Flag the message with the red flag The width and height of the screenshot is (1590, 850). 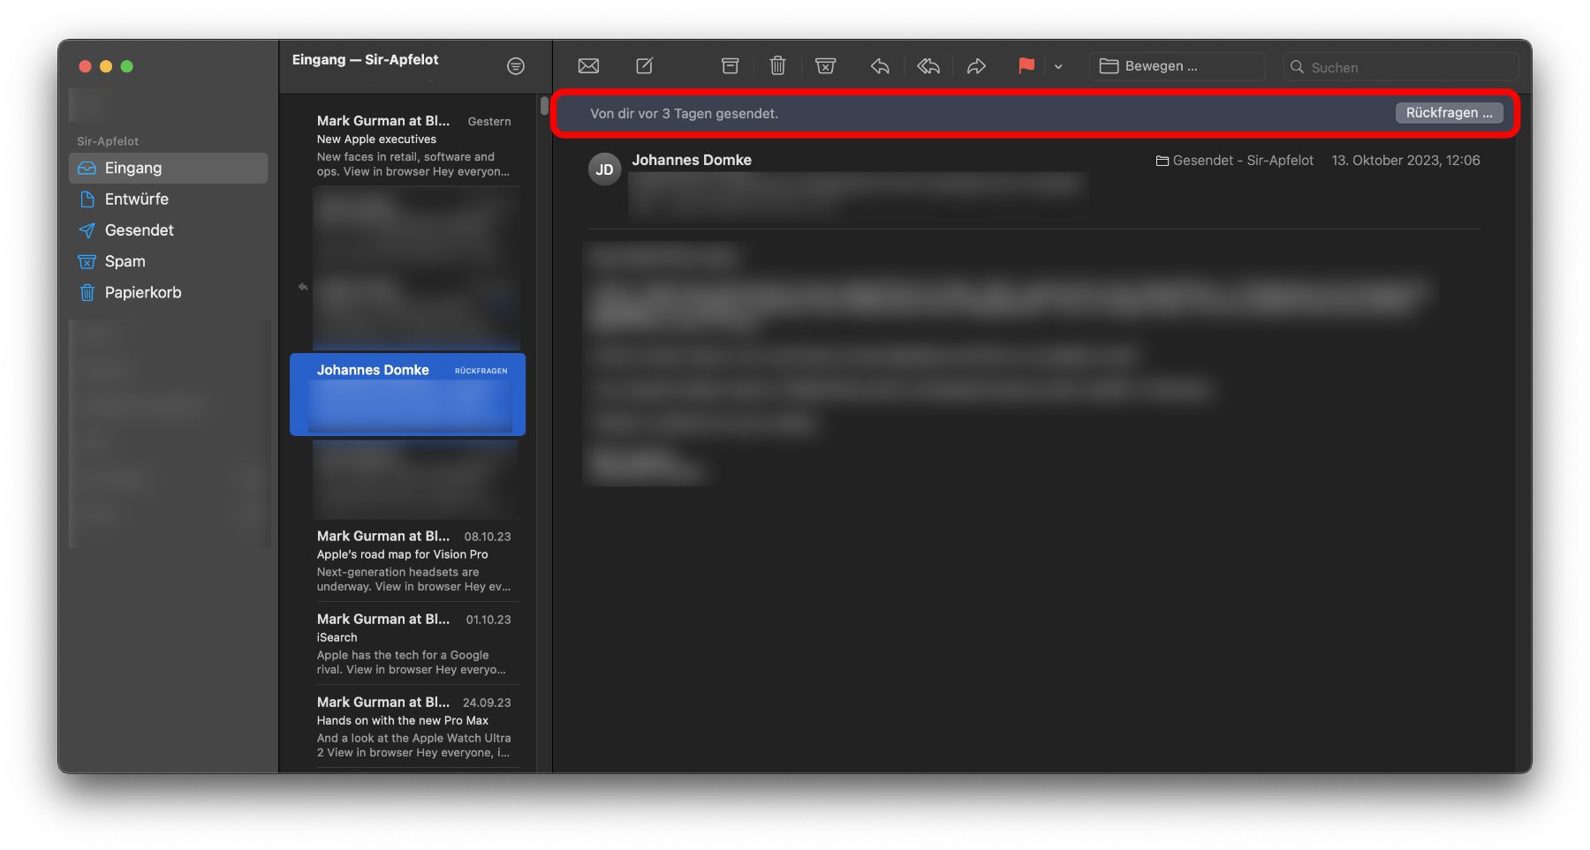tap(1026, 66)
